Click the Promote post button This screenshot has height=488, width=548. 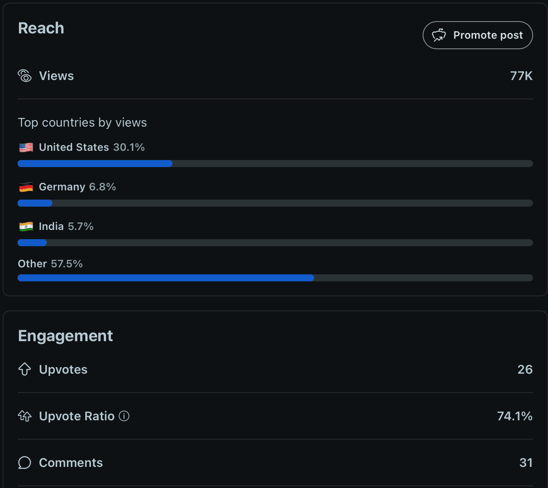point(478,35)
